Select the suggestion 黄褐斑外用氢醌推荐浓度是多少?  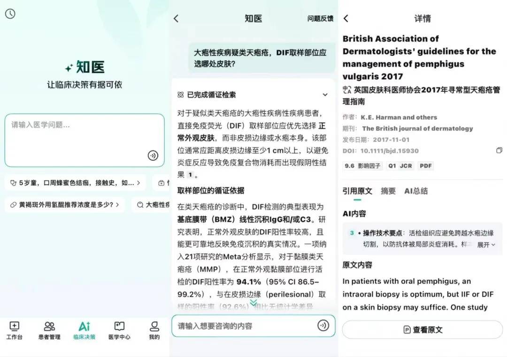point(65,205)
